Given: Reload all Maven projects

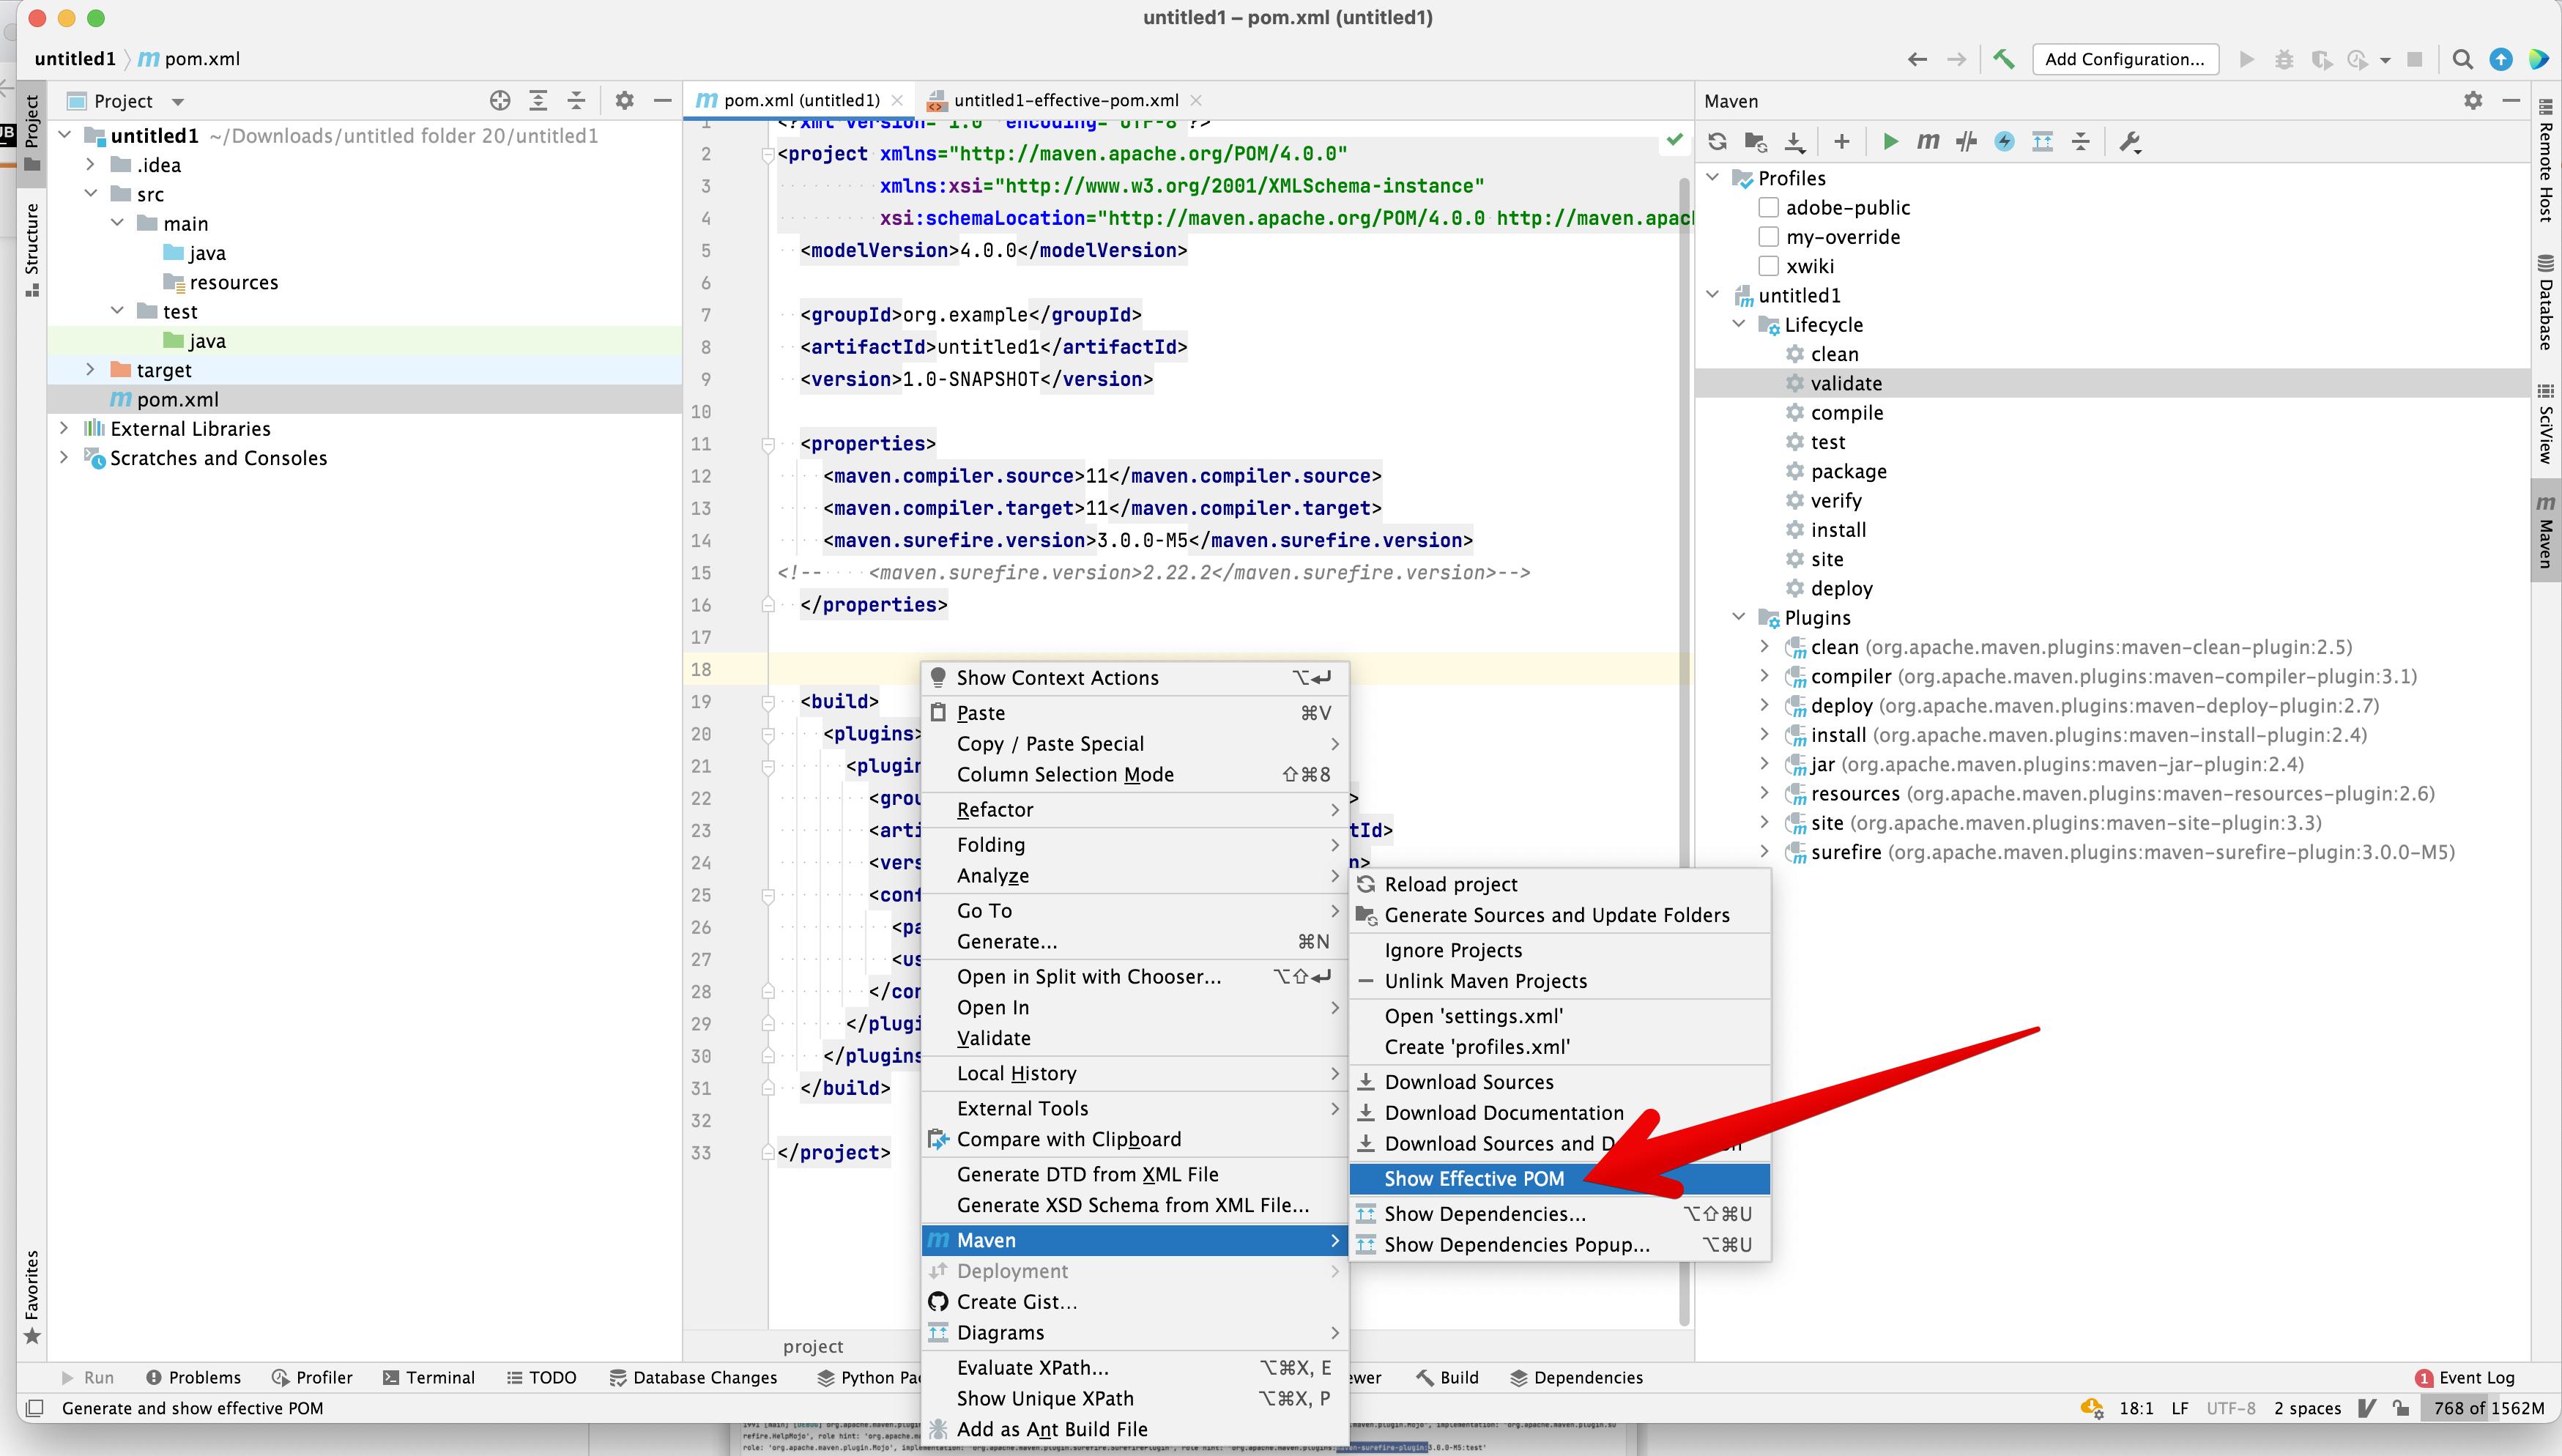Looking at the screenshot, I should coord(1718,141).
